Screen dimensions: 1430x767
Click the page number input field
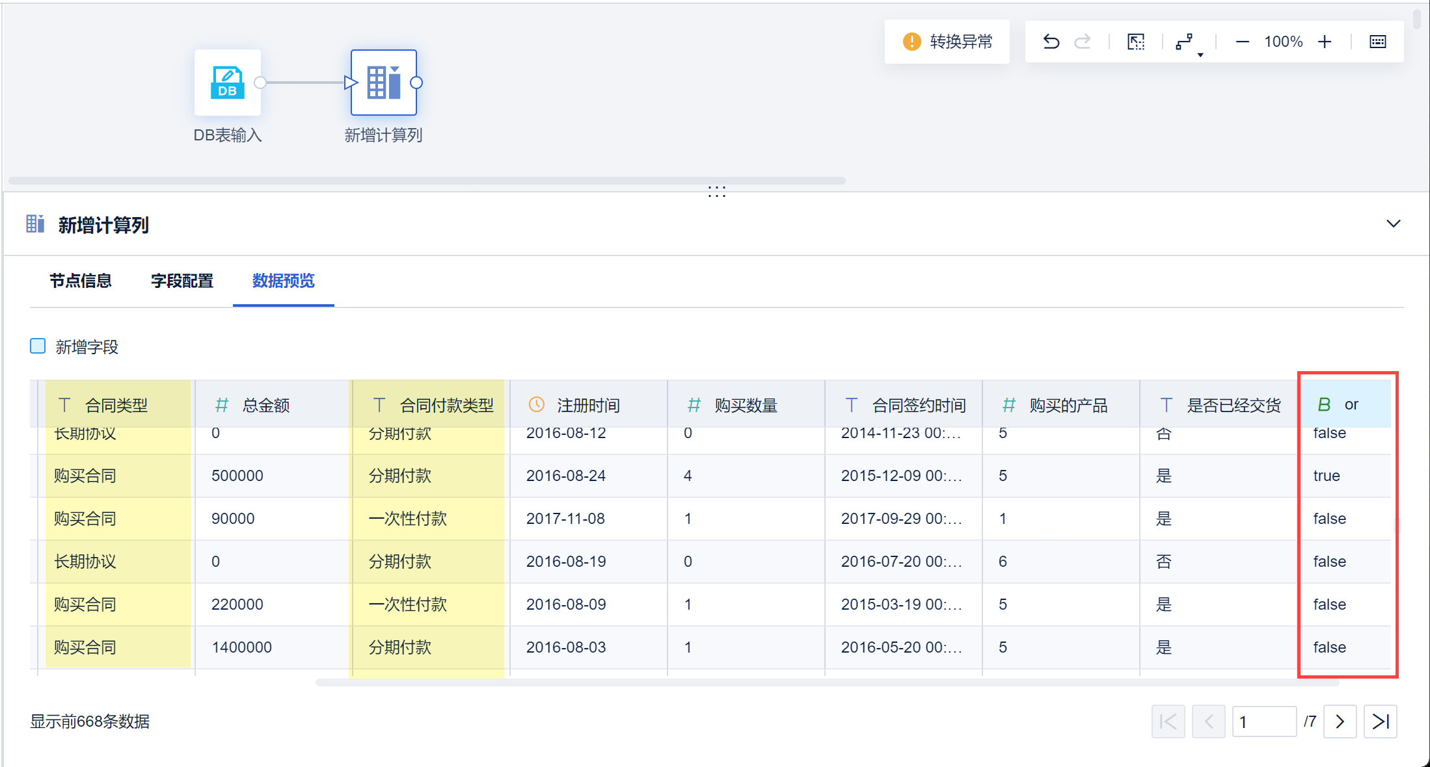1263,721
